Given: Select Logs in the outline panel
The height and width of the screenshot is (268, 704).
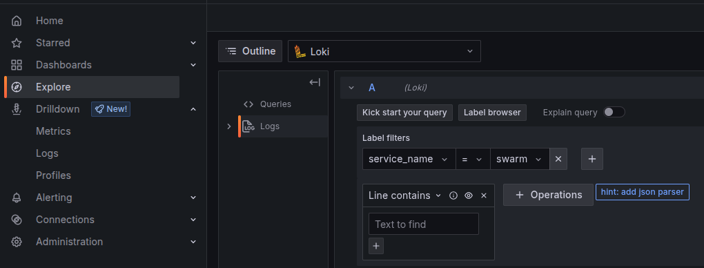Looking at the screenshot, I should [x=270, y=126].
